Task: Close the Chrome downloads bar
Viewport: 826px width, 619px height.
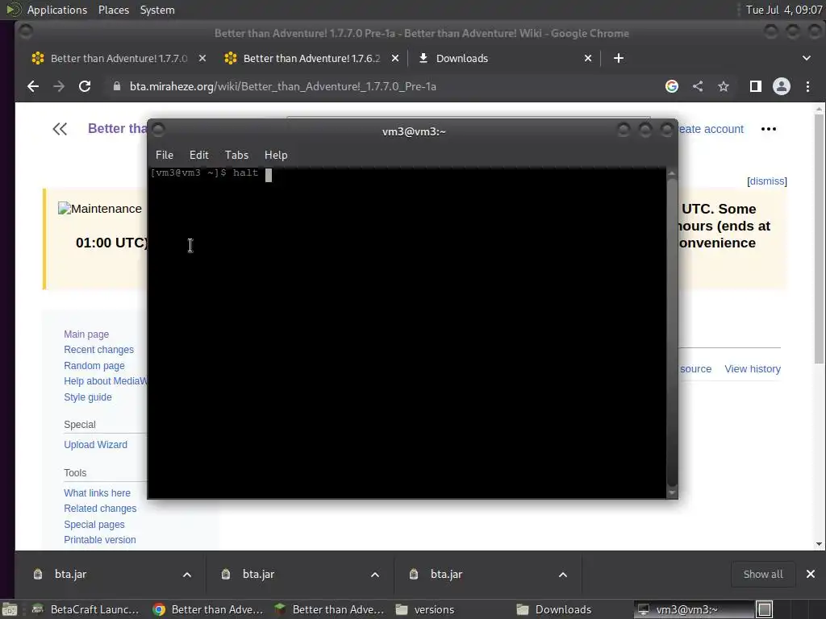Action: (811, 574)
